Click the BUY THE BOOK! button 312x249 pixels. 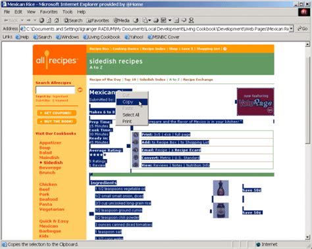[57, 122]
